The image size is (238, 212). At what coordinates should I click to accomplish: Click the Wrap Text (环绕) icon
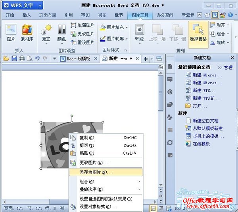coord(139,32)
